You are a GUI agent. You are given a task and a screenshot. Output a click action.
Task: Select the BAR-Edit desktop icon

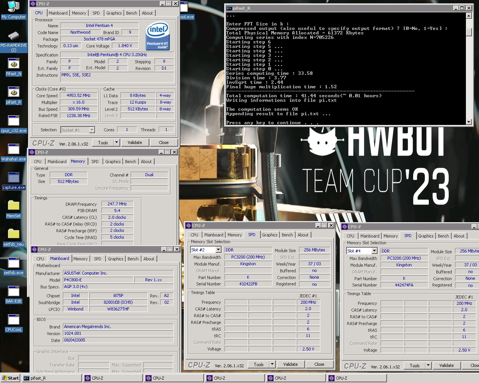pos(13,295)
